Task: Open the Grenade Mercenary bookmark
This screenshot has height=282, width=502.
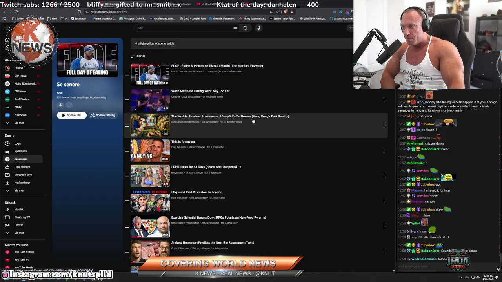Action: [x=223, y=18]
